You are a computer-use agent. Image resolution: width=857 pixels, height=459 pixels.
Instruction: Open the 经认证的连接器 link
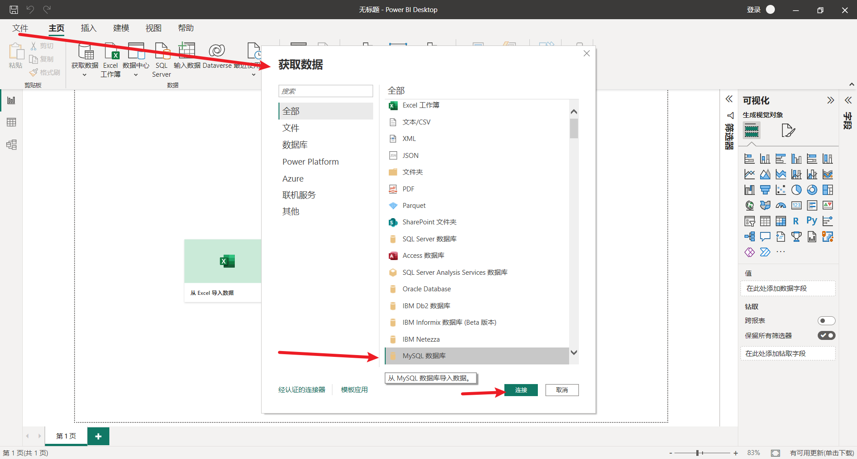click(302, 390)
